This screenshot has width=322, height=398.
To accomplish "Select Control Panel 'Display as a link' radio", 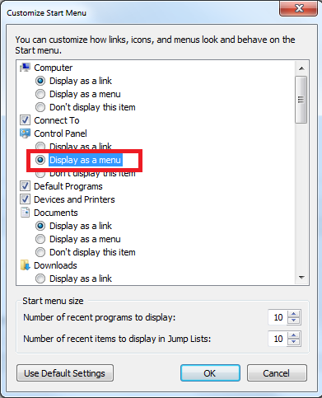I will point(40,146).
